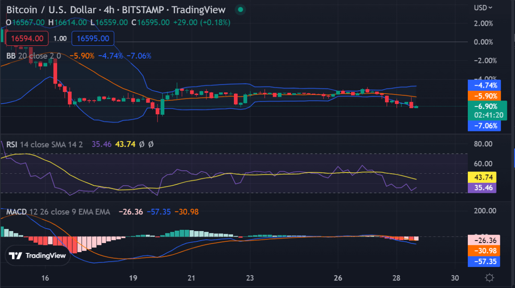The width and height of the screenshot is (515, 288).
Task: Click date label 23 on time axis
Action: (x=250, y=278)
